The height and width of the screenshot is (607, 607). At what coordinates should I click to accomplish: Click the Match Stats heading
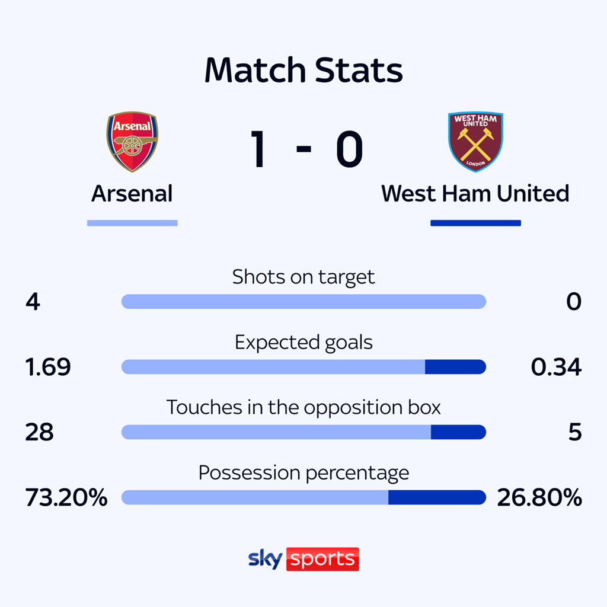(303, 71)
